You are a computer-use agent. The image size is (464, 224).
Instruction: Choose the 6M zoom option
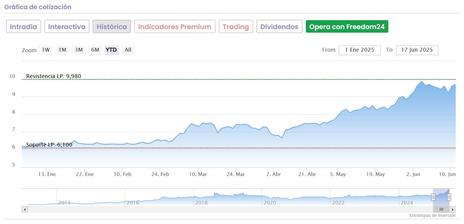coord(95,50)
